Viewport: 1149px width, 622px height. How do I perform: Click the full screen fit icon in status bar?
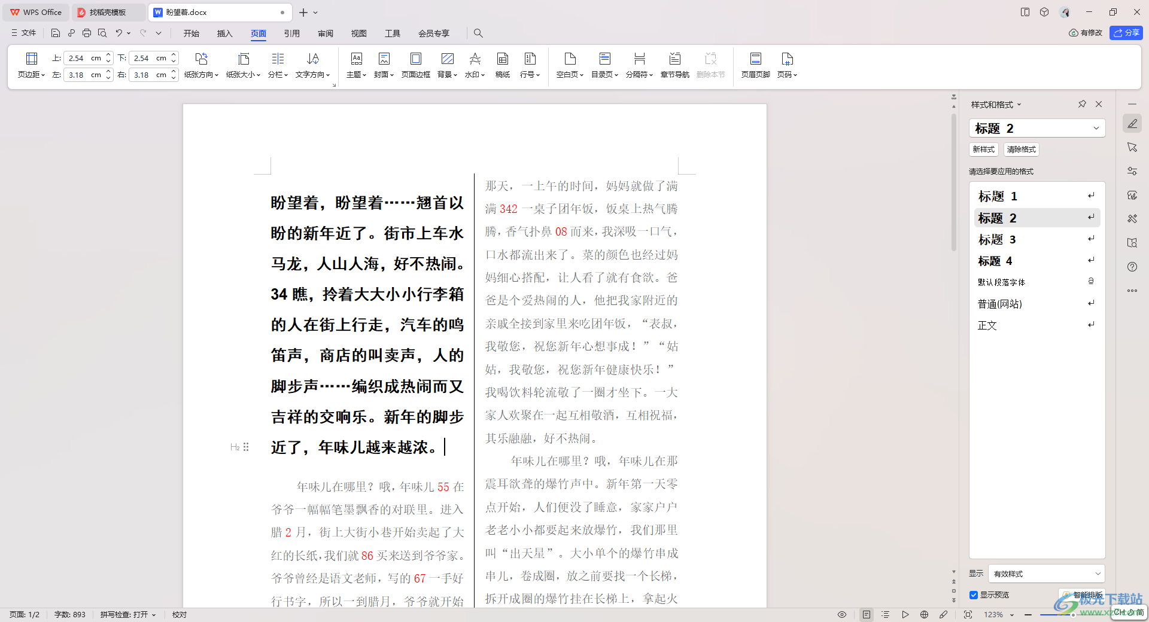(968, 614)
